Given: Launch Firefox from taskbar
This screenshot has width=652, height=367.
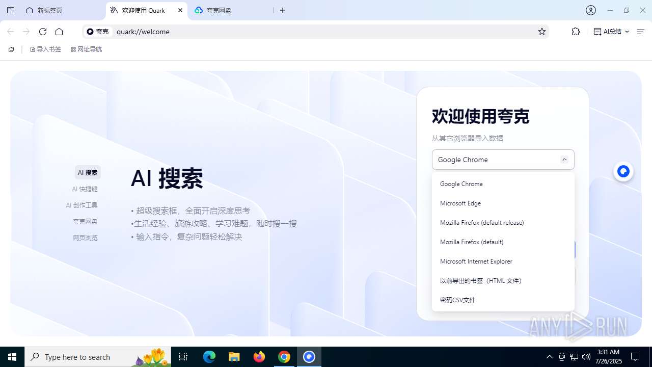Looking at the screenshot, I should [x=259, y=357].
